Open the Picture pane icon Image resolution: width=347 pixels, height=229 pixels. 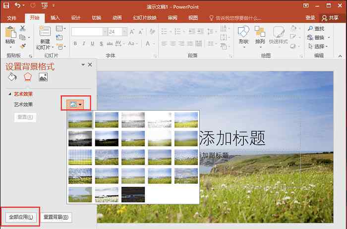[x=43, y=77]
